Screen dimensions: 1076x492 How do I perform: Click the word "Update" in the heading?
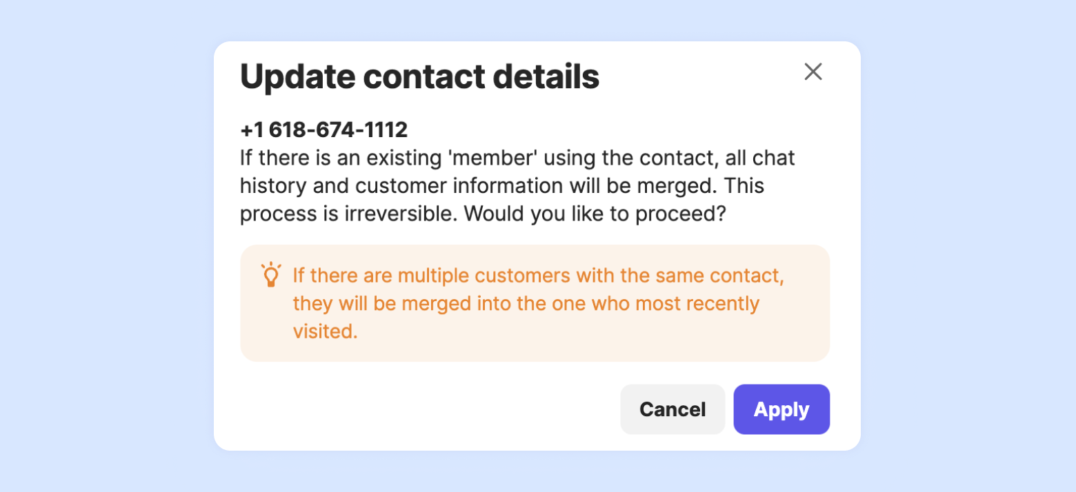point(295,77)
